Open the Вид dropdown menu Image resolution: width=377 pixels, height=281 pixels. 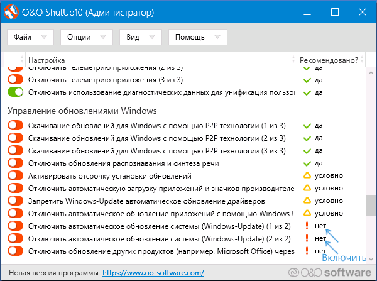(141, 37)
